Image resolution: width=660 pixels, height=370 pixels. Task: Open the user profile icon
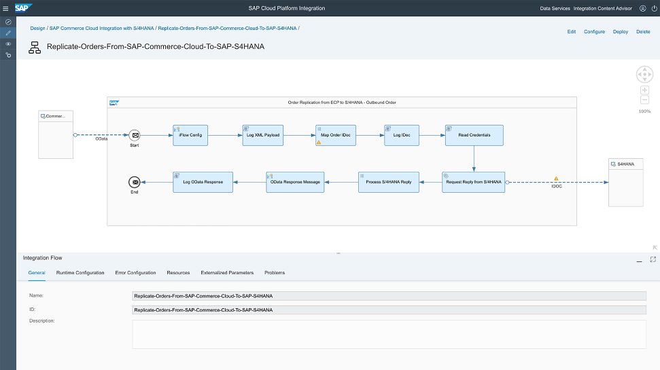[643, 8]
